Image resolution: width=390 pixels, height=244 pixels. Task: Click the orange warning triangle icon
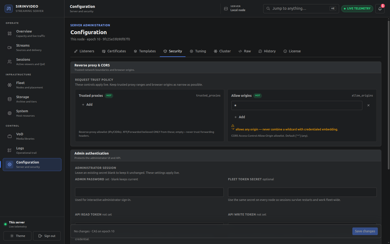pyautogui.click(x=233, y=126)
